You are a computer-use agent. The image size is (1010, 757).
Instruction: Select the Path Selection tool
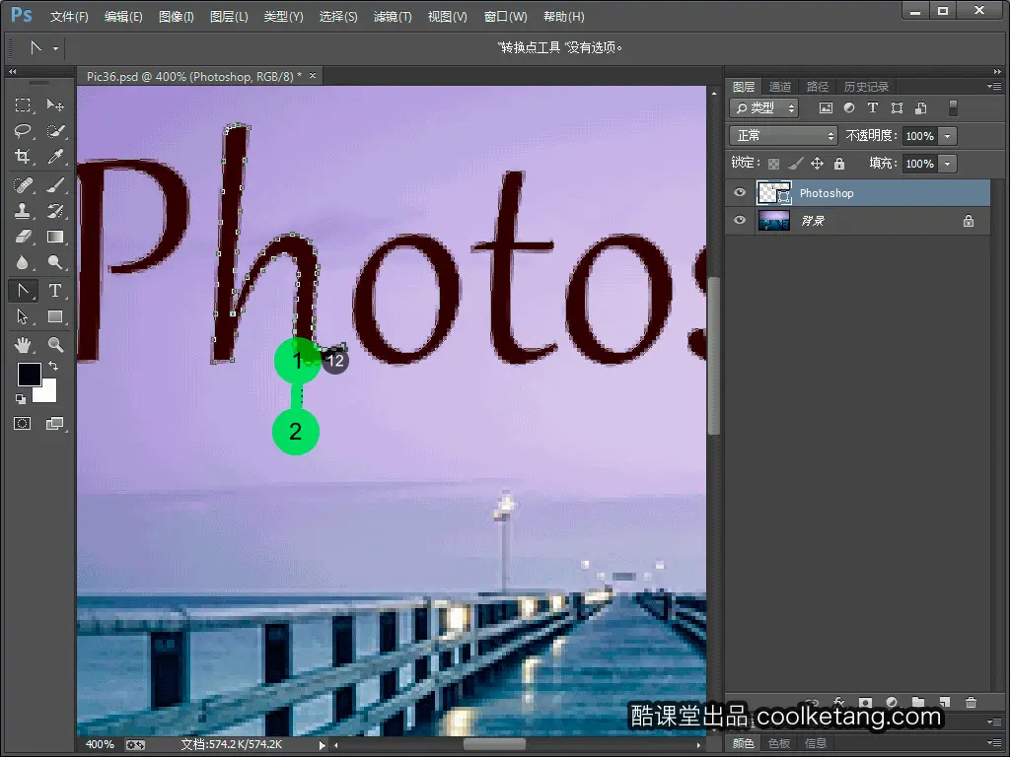point(23,316)
